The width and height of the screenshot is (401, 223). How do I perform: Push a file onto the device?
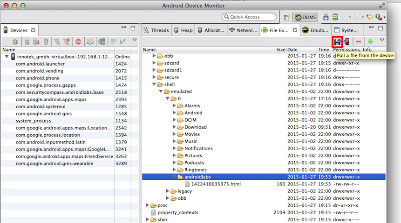[x=347, y=42]
